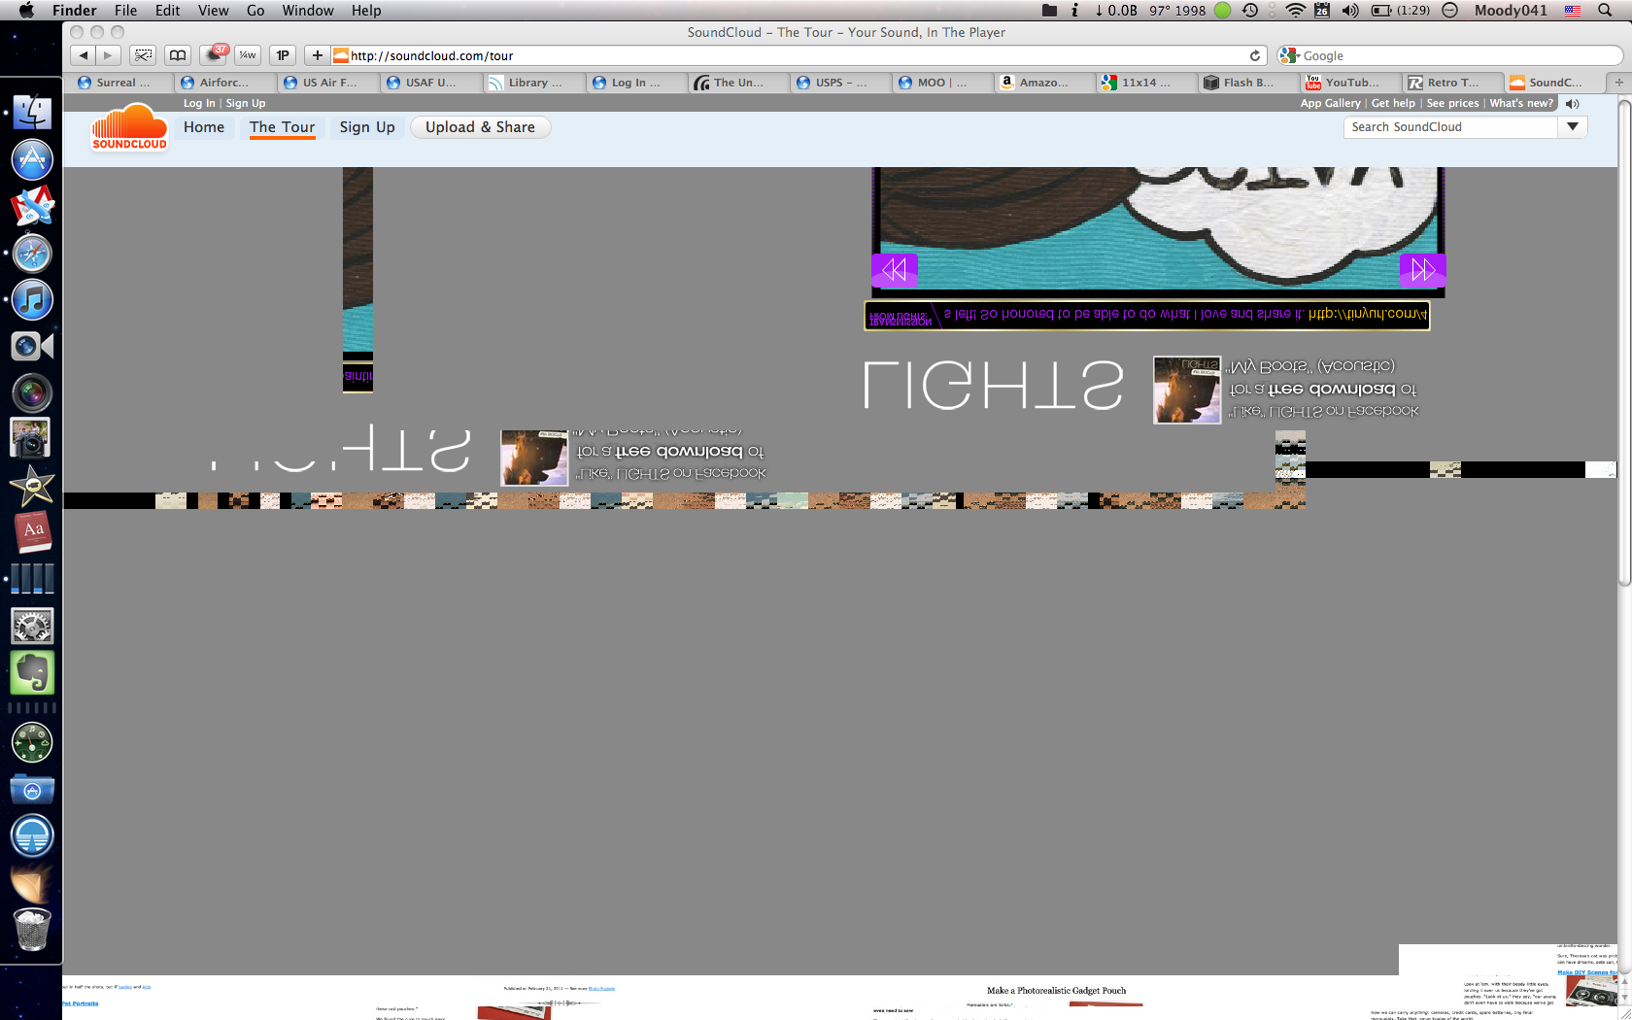The image size is (1632, 1020).
Task: Click The Tour navigation link
Action: click(283, 127)
